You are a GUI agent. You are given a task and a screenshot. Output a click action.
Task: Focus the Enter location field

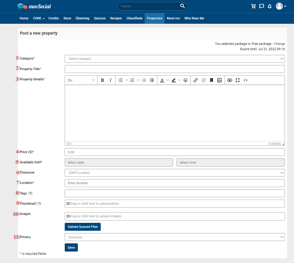pos(175,183)
